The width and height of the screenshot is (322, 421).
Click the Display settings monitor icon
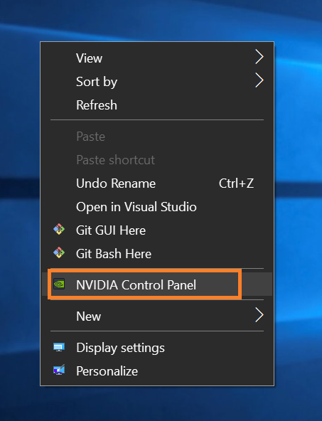pyautogui.click(x=59, y=347)
